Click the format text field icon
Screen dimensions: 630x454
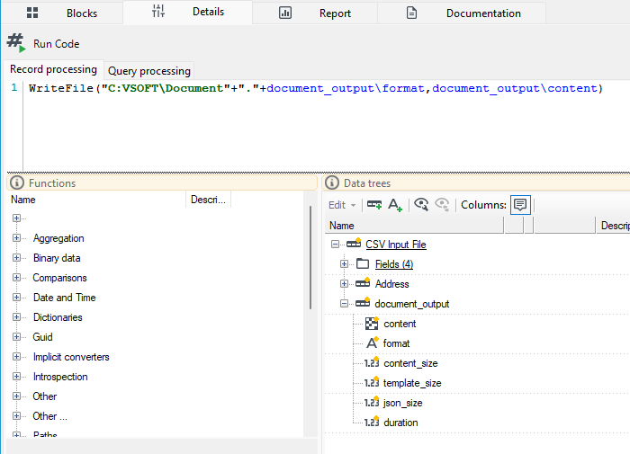point(373,343)
